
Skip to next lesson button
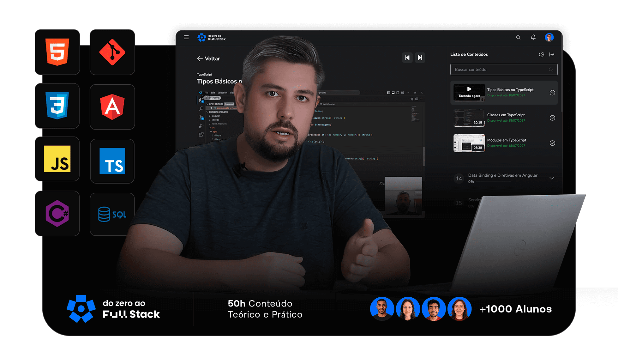pos(420,58)
